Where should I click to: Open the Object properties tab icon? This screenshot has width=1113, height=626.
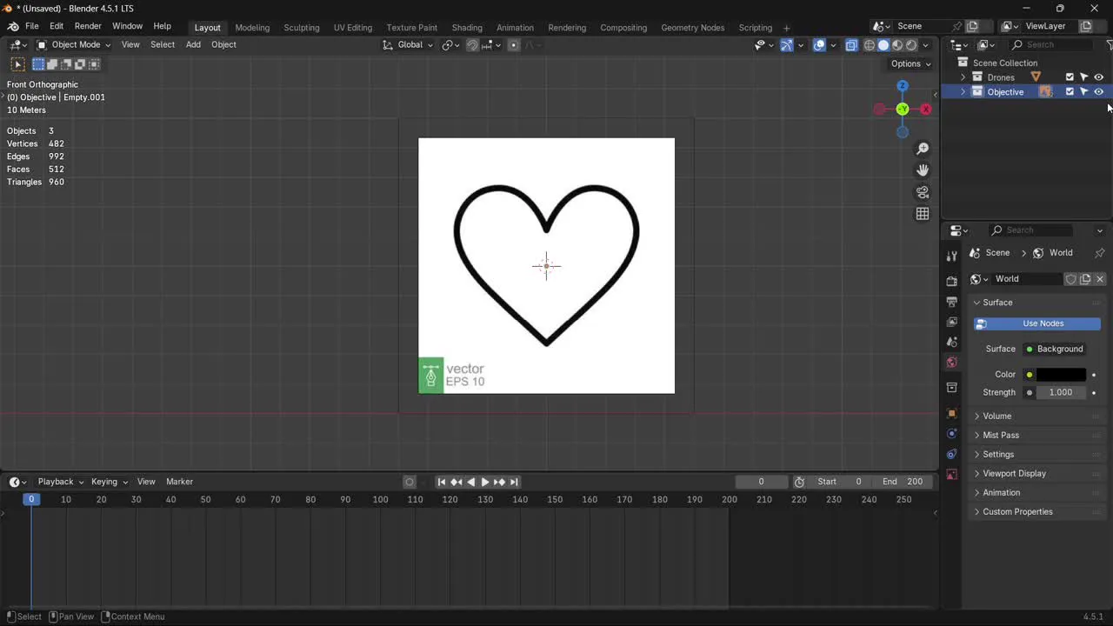tap(951, 413)
